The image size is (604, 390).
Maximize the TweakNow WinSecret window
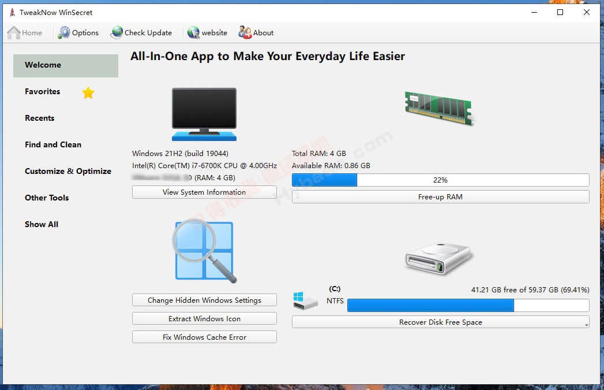point(560,12)
